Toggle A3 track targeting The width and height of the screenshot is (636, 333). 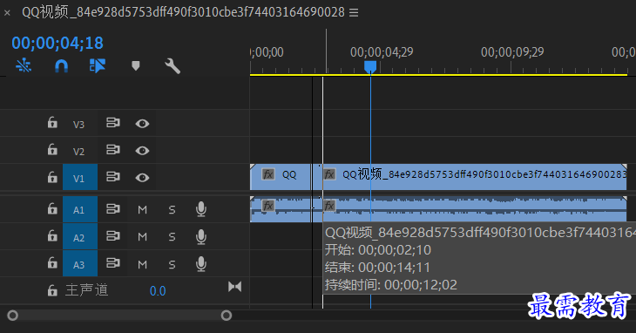point(80,264)
